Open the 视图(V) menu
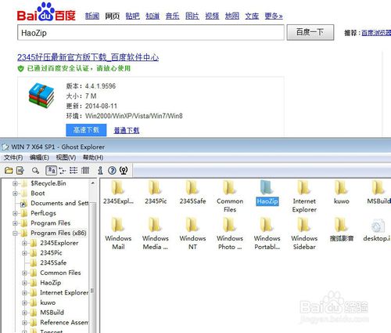Screen dimensions: 391x333 coord(66,157)
